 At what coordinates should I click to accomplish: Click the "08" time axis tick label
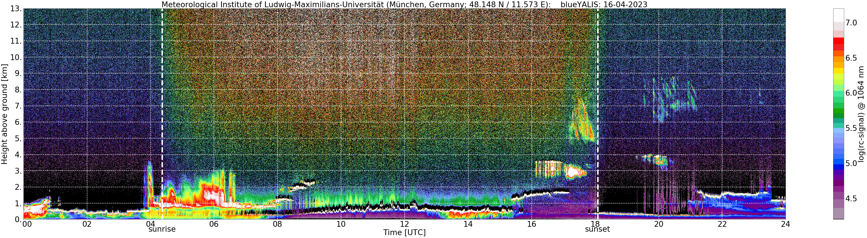click(x=277, y=224)
